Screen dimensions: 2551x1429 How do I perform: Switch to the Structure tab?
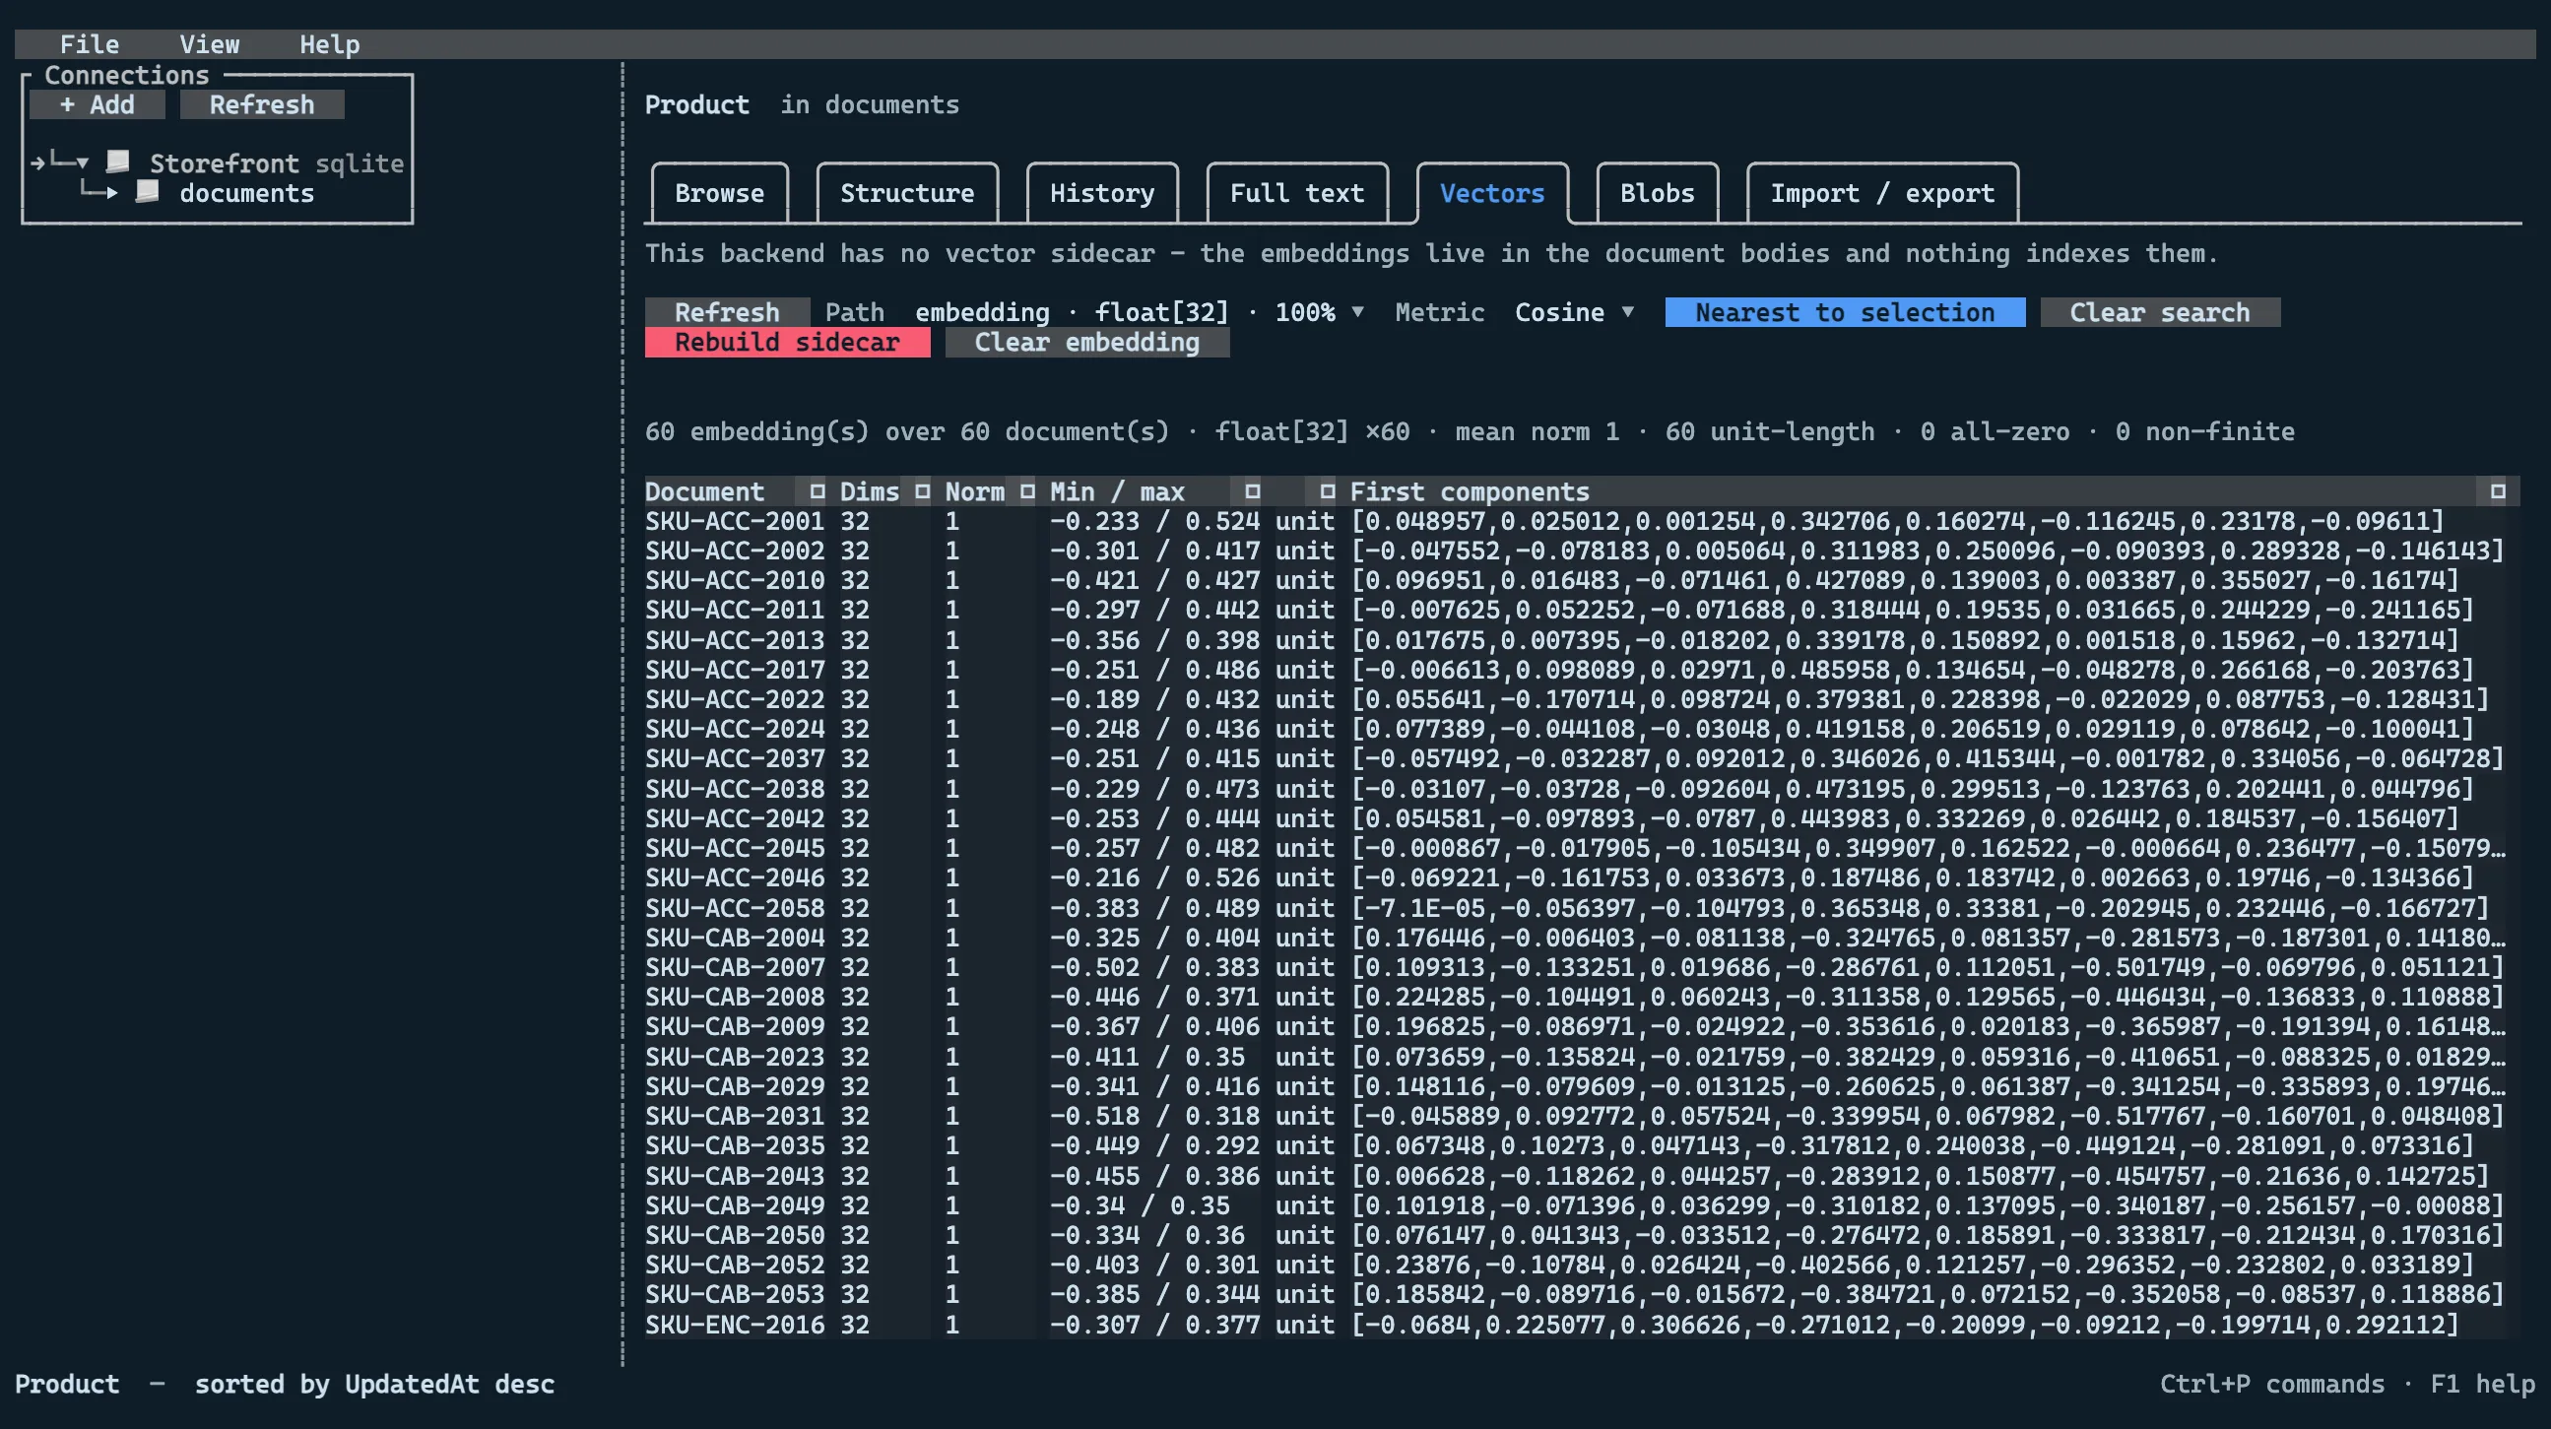[x=907, y=193]
